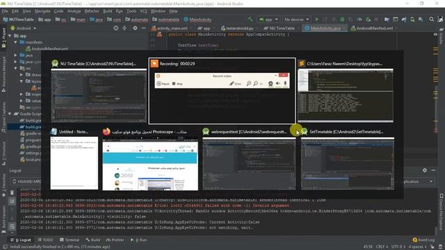Run the app with green play icon
Image resolution: width=445 pixels, height=250 pixels.
317,19
